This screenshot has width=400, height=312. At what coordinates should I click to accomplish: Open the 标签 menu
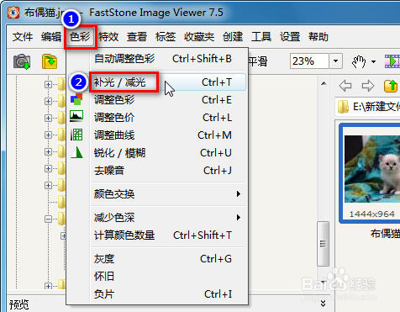[166, 37]
